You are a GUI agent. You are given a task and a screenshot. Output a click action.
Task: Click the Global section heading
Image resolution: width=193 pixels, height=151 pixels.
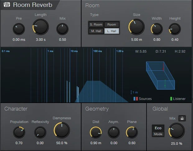tap(160, 109)
